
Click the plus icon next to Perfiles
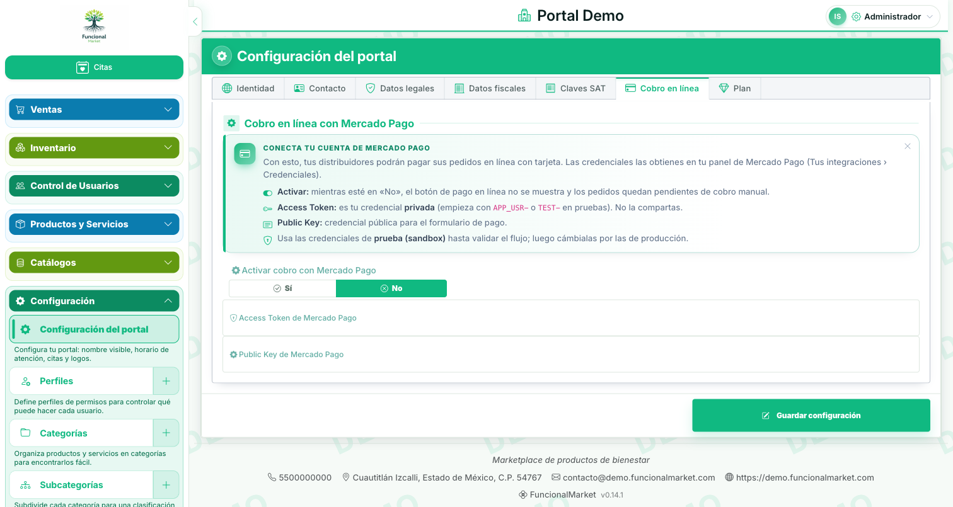point(166,381)
